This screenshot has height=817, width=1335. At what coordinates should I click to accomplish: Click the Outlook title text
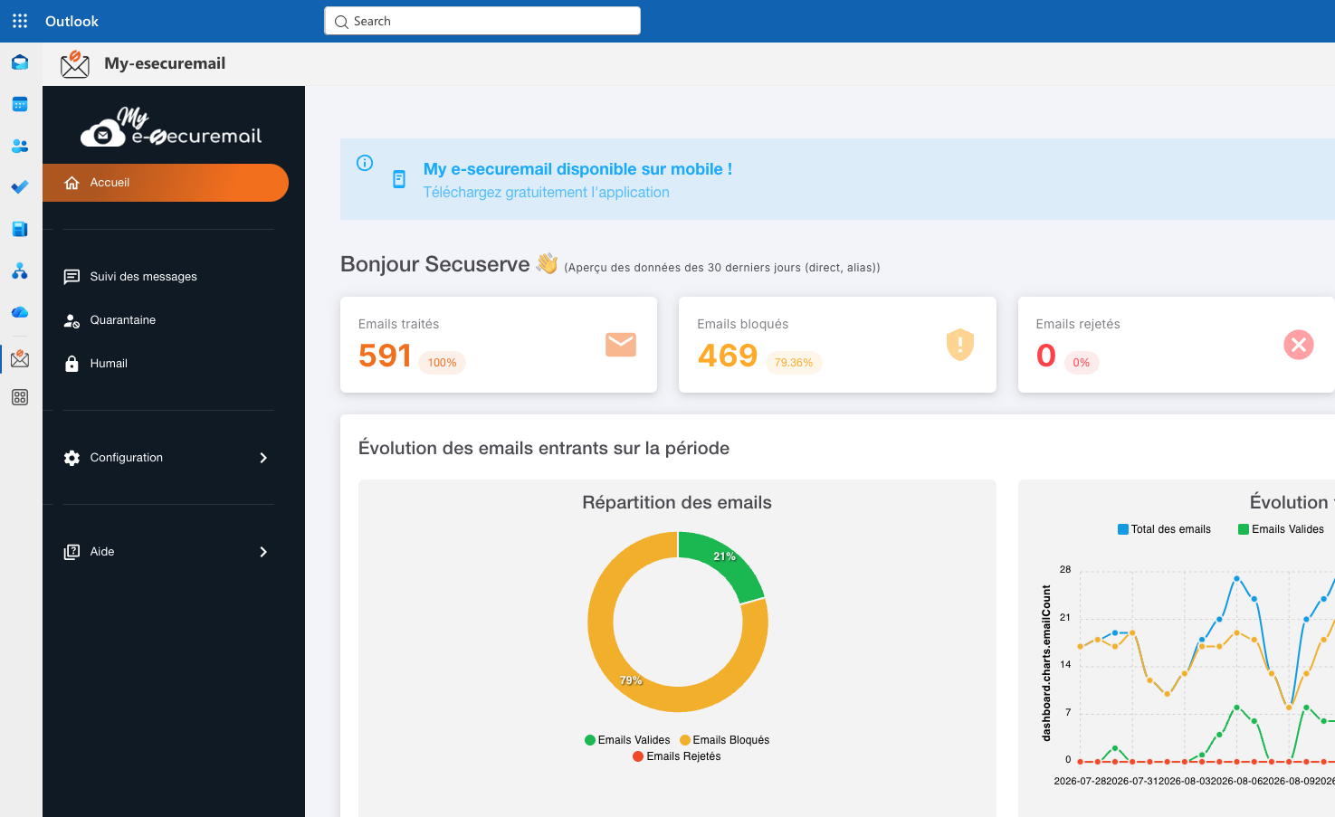tap(72, 21)
